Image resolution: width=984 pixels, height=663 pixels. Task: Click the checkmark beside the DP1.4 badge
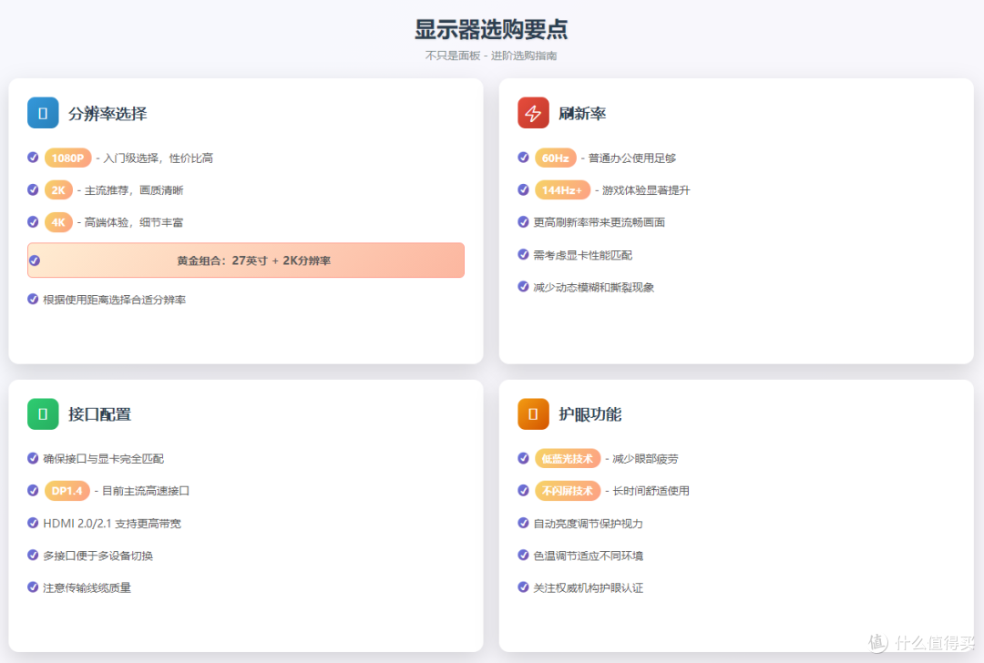pyautogui.click(x=34, y=491)
